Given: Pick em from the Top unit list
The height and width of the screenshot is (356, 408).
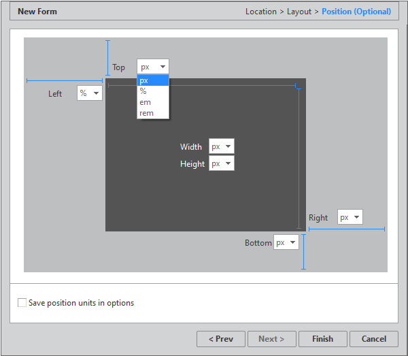Looking at the screenshot, I should point(153,102).
